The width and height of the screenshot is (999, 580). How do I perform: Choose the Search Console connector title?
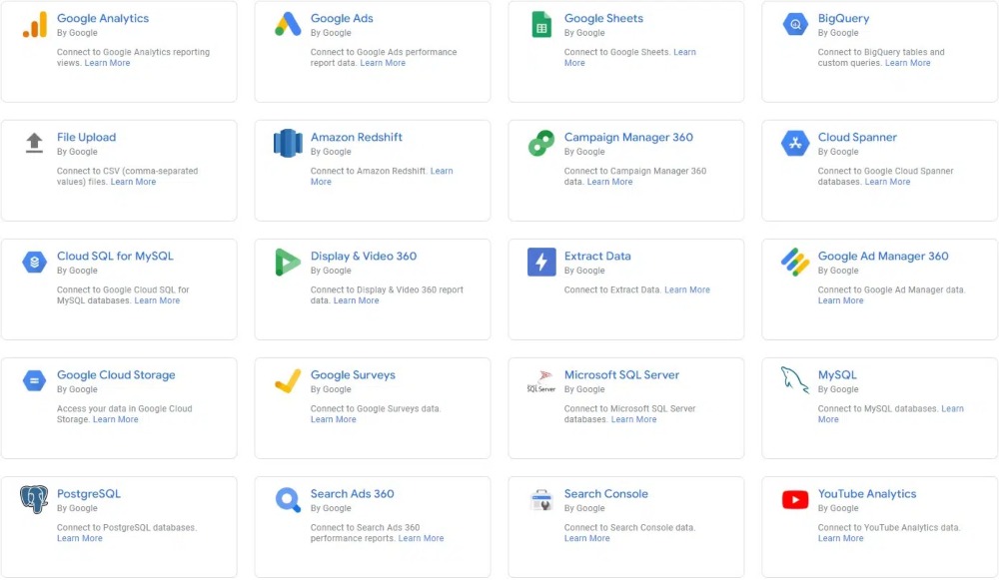(x=605, y=493)
